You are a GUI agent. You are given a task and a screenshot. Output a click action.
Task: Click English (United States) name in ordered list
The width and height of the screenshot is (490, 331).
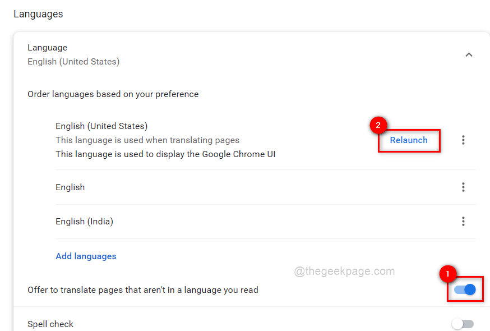pyautogui.click(x=101, y=126)
